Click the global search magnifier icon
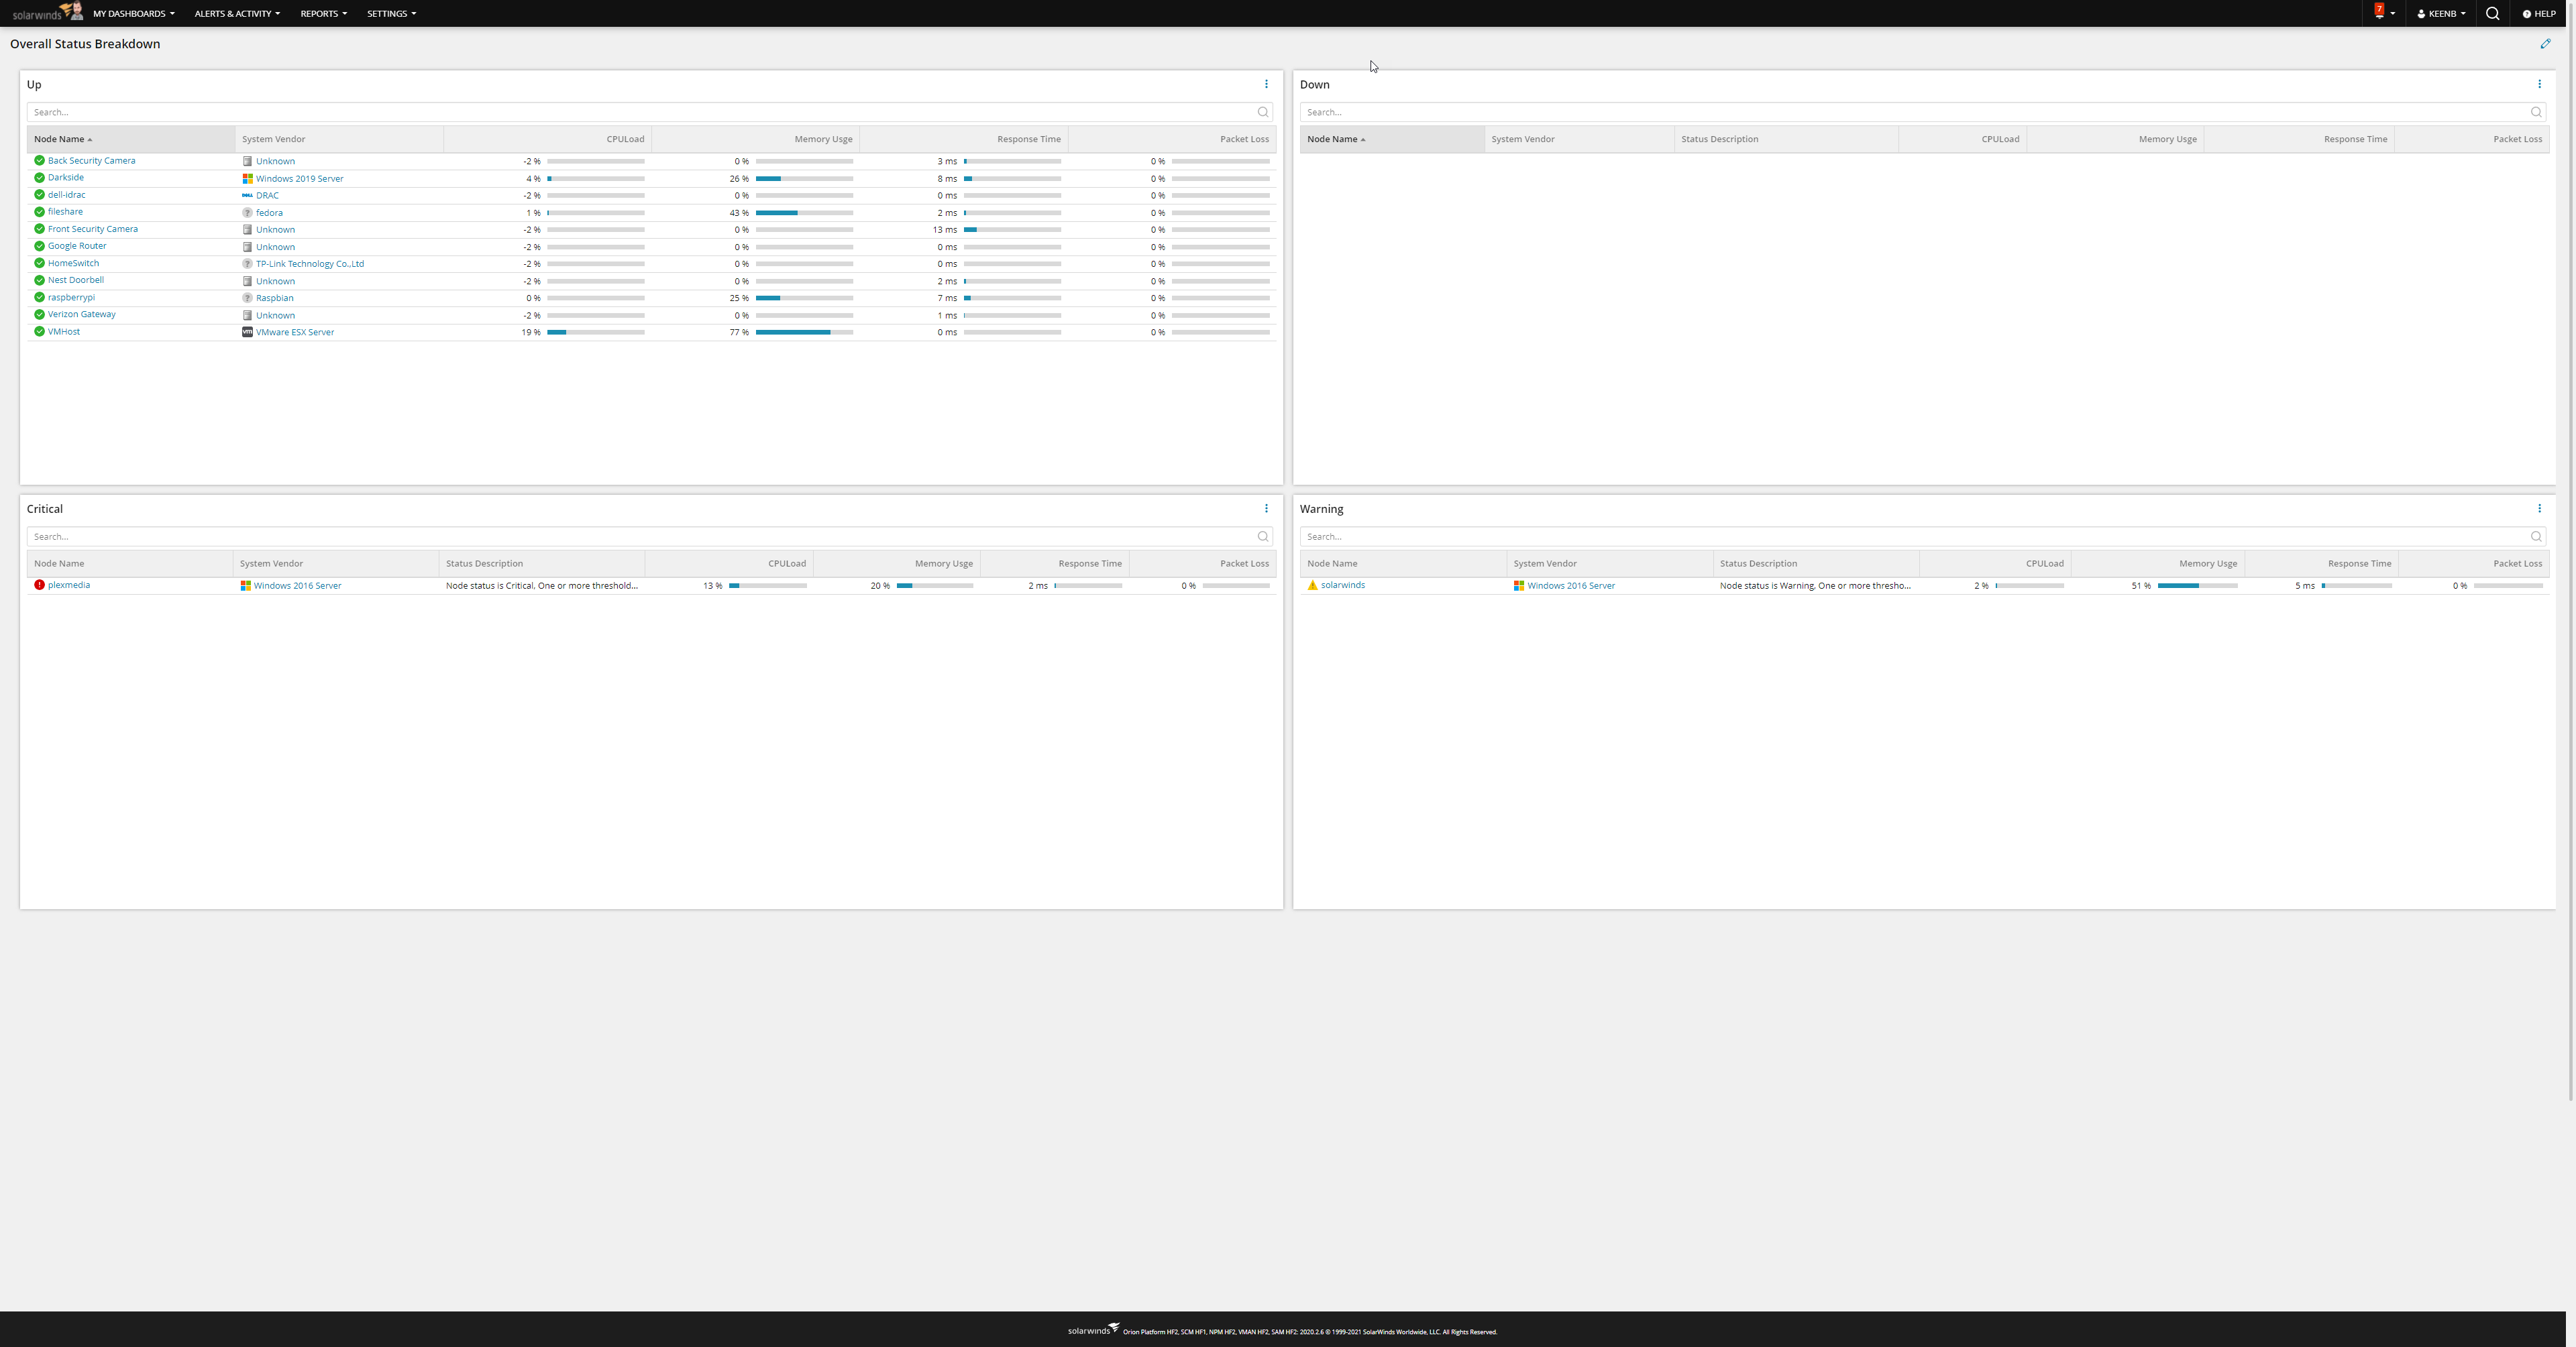2576x1347 pixels. click(2492, 14)
